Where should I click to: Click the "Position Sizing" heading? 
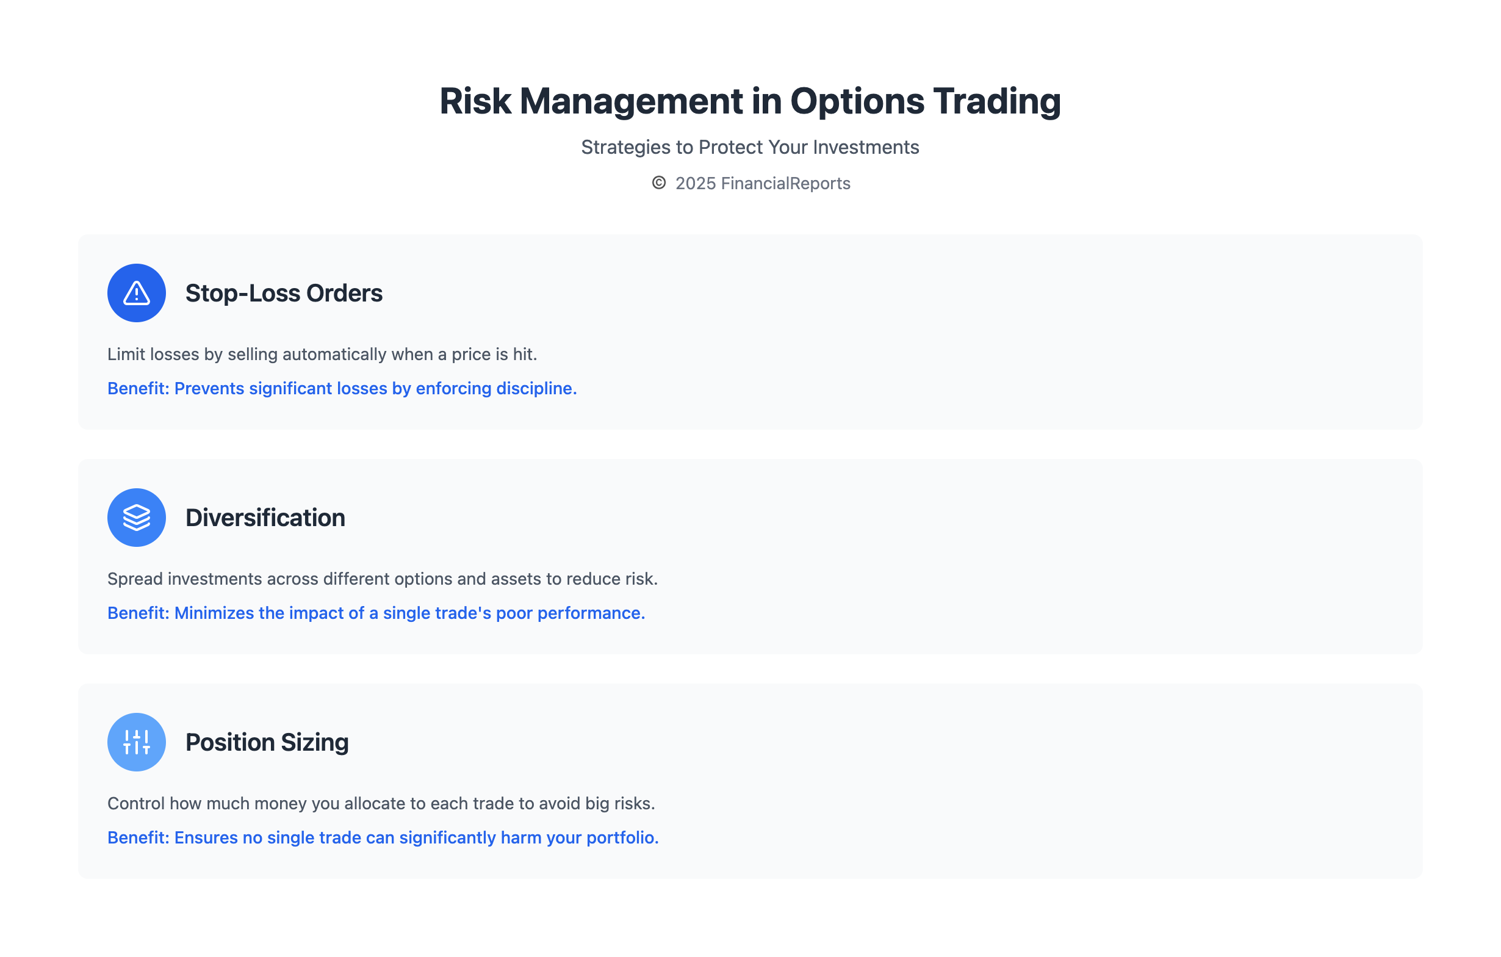click(x=267, y=742)
